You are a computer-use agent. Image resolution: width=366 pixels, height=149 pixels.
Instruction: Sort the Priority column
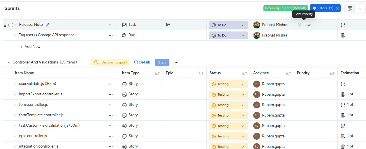coord(332,74)
